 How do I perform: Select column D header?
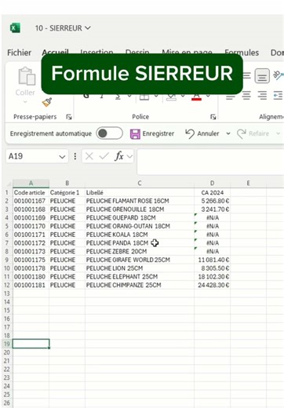tap(212, 184)
